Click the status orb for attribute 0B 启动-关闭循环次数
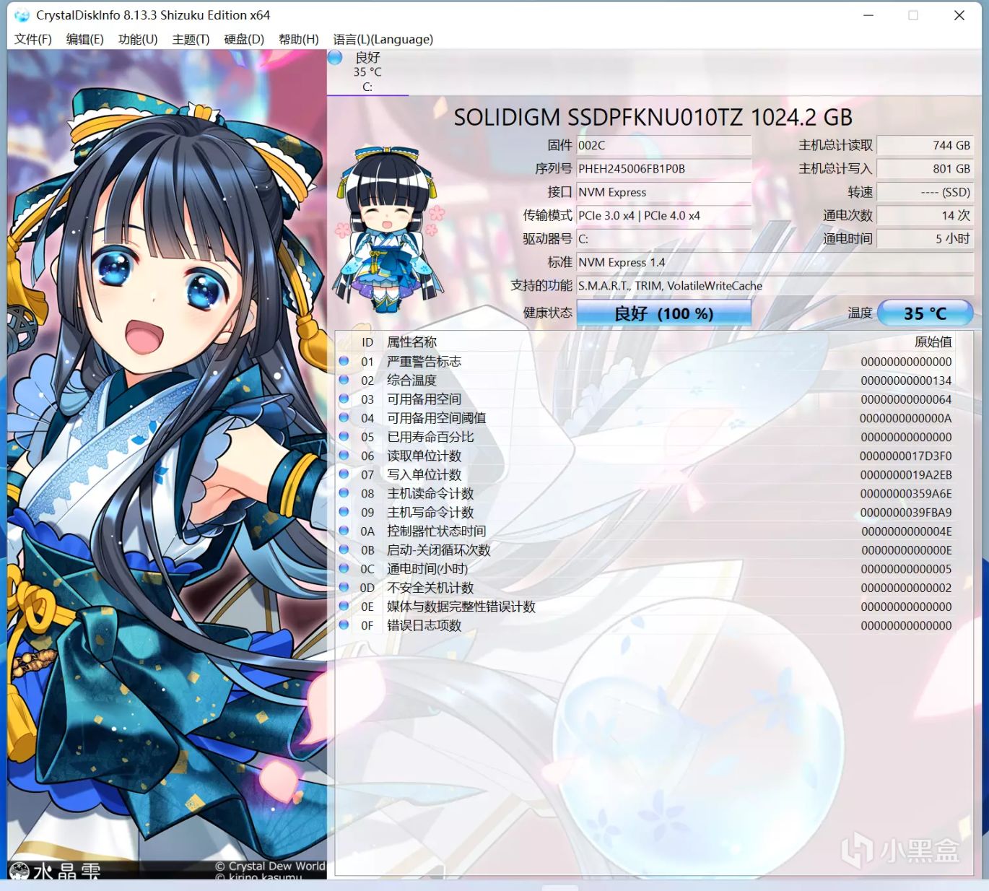The image size is (989, 891). 344,549
